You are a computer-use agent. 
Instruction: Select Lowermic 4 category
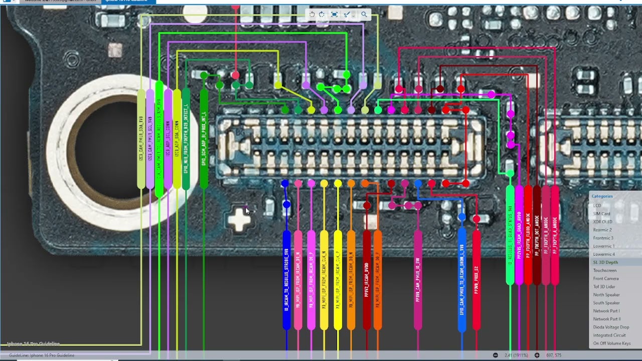point(604,254)
